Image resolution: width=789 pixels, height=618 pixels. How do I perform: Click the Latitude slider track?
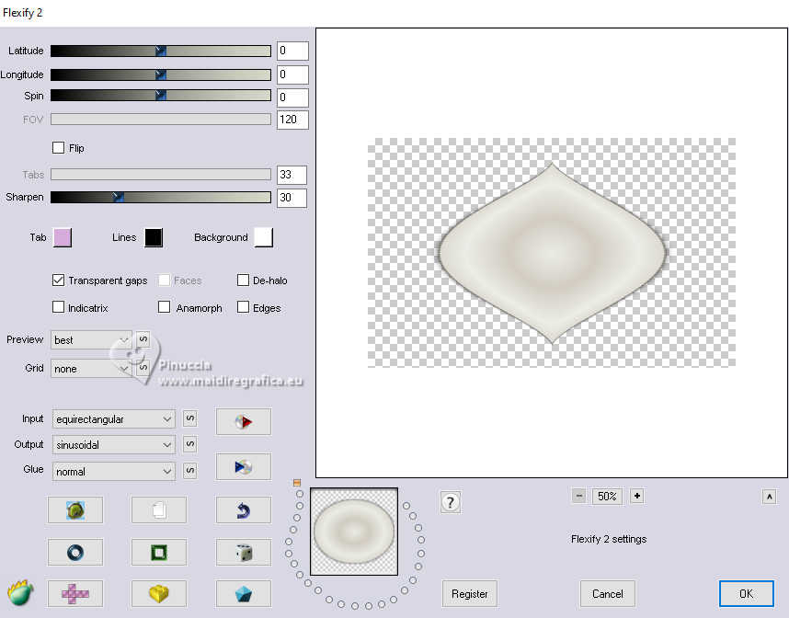click(x=161, y=51)
